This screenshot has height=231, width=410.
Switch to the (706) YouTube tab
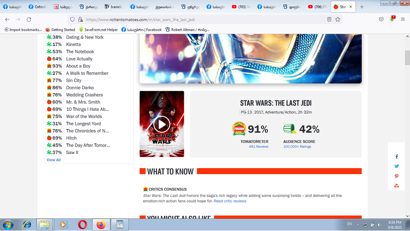click(x=317, y=7)
